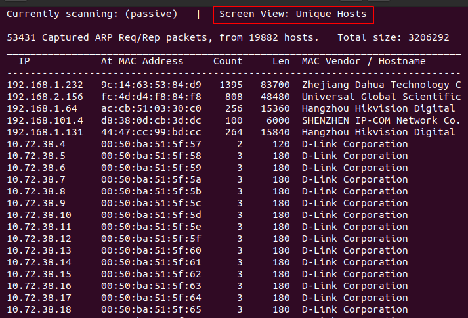The image size is (468, 318).
Task: Select MAC address 00:50:ba:51:5f:64
Action: [151, 298]
